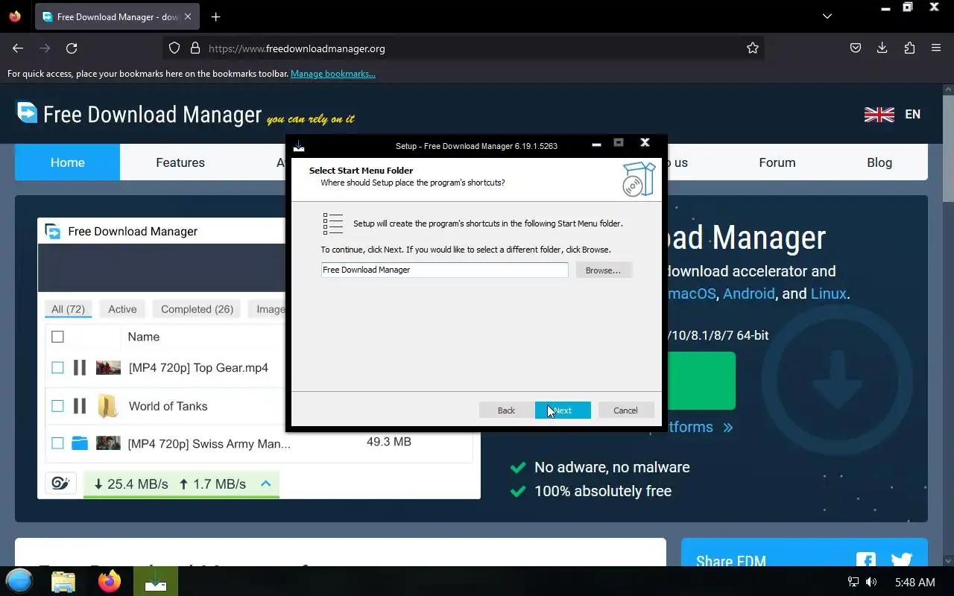Open the start menu orb on the taskbar
This screenshot has height=596, width=954.
click(19, 581)
